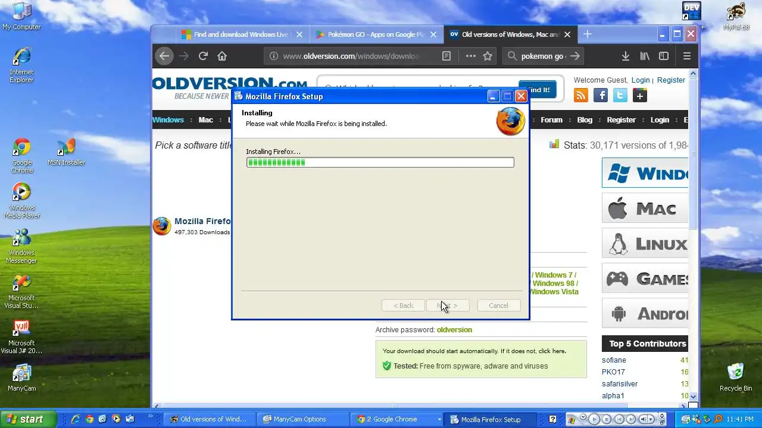The height and width of the screenshot is (428, 762).
Task: Open the Forum navbar item
Action: pyautogui.click(x=551, y=119)
